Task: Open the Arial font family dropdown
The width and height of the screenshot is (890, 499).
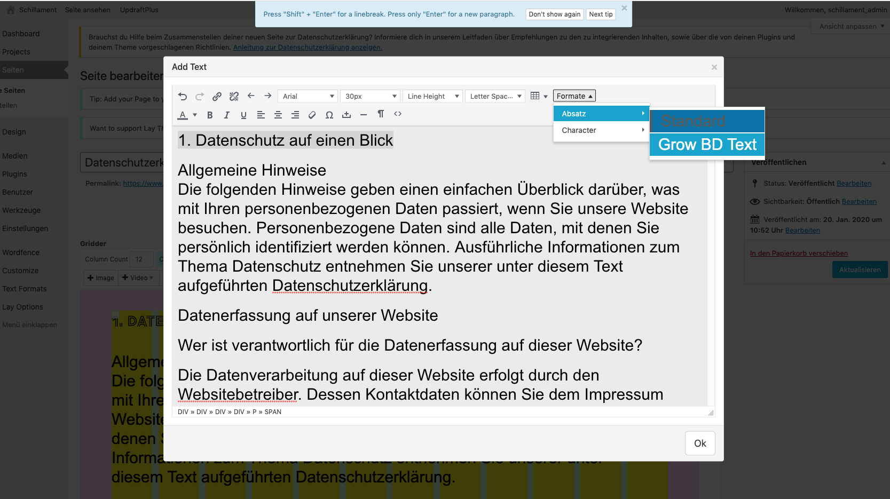Action: [x=307, y=96]
